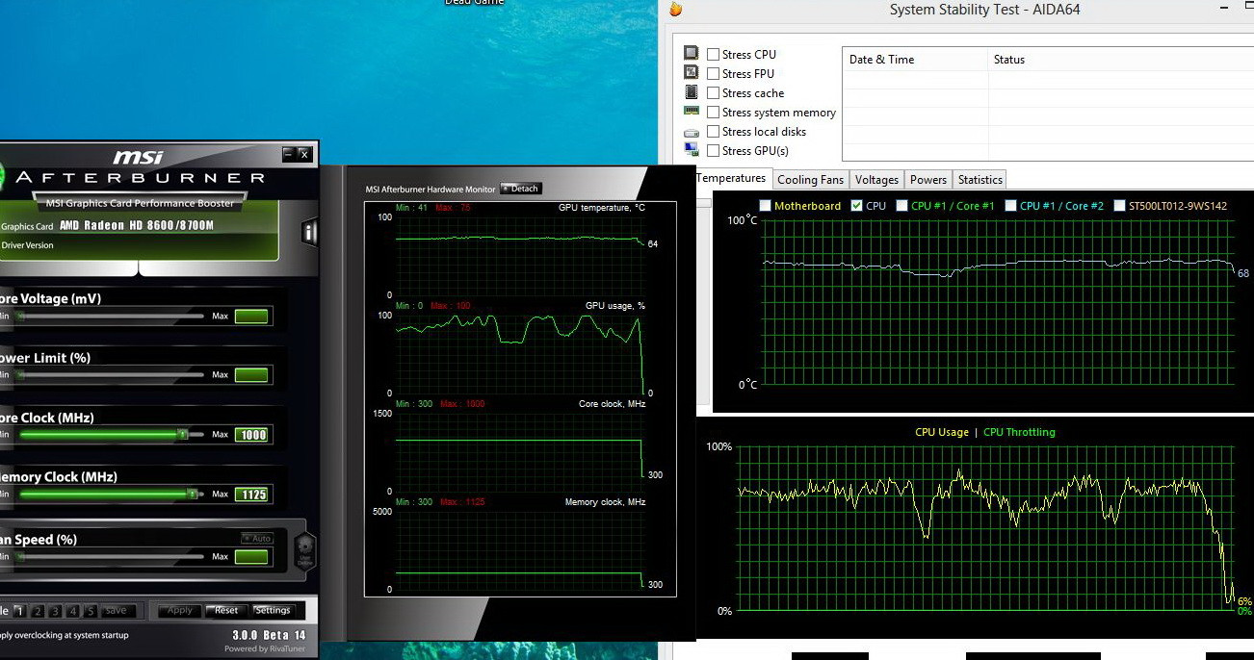Click the Core clock graph in Afterburner
Image resolution: width=1254 pixels, height=660 pixels.
(x=517, y=452)
